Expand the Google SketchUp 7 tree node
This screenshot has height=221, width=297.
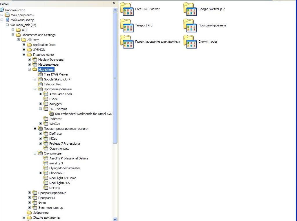(x=35, y=79)
